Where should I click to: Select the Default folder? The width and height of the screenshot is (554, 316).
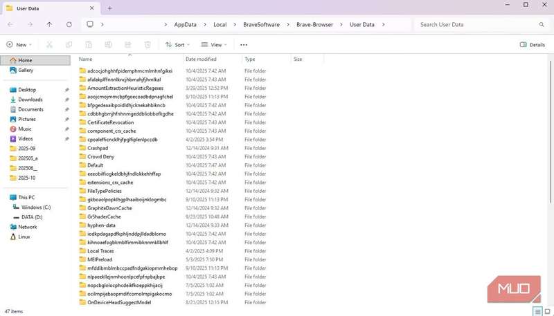95,165
